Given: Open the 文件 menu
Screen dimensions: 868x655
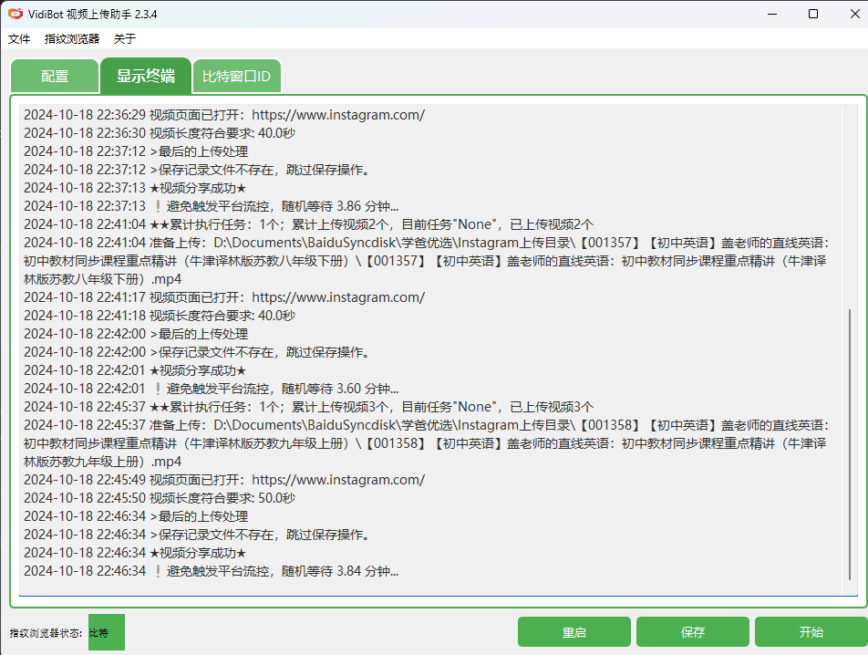Looking at the screenshot, I should [x=19, y=38].
